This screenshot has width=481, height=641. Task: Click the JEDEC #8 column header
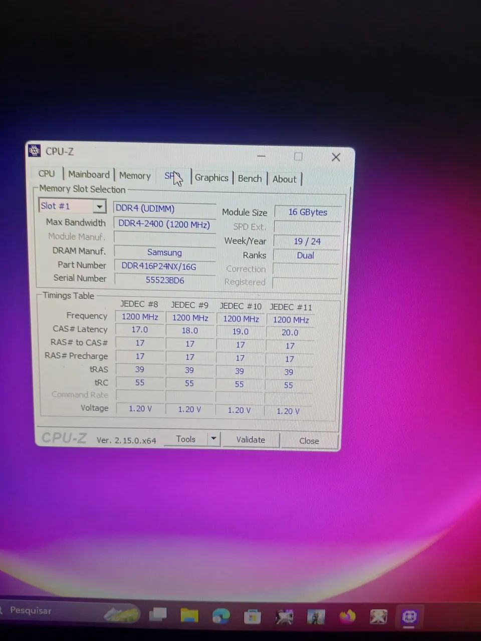[139, 304]
